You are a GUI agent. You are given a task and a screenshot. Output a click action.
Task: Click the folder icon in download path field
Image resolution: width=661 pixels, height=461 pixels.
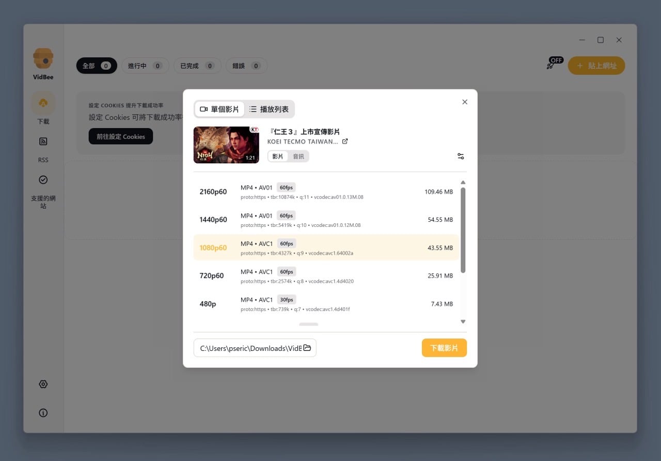pos(307,348)
